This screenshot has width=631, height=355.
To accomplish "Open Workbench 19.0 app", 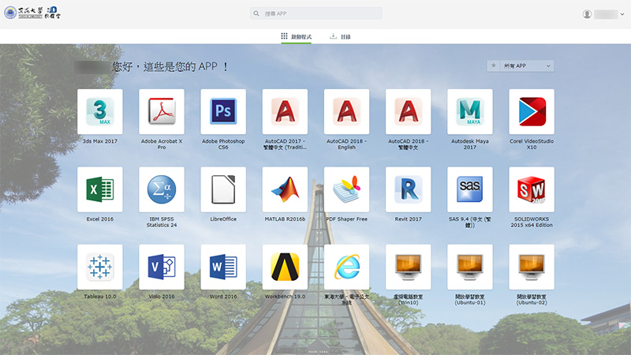I will coord(285,267).
